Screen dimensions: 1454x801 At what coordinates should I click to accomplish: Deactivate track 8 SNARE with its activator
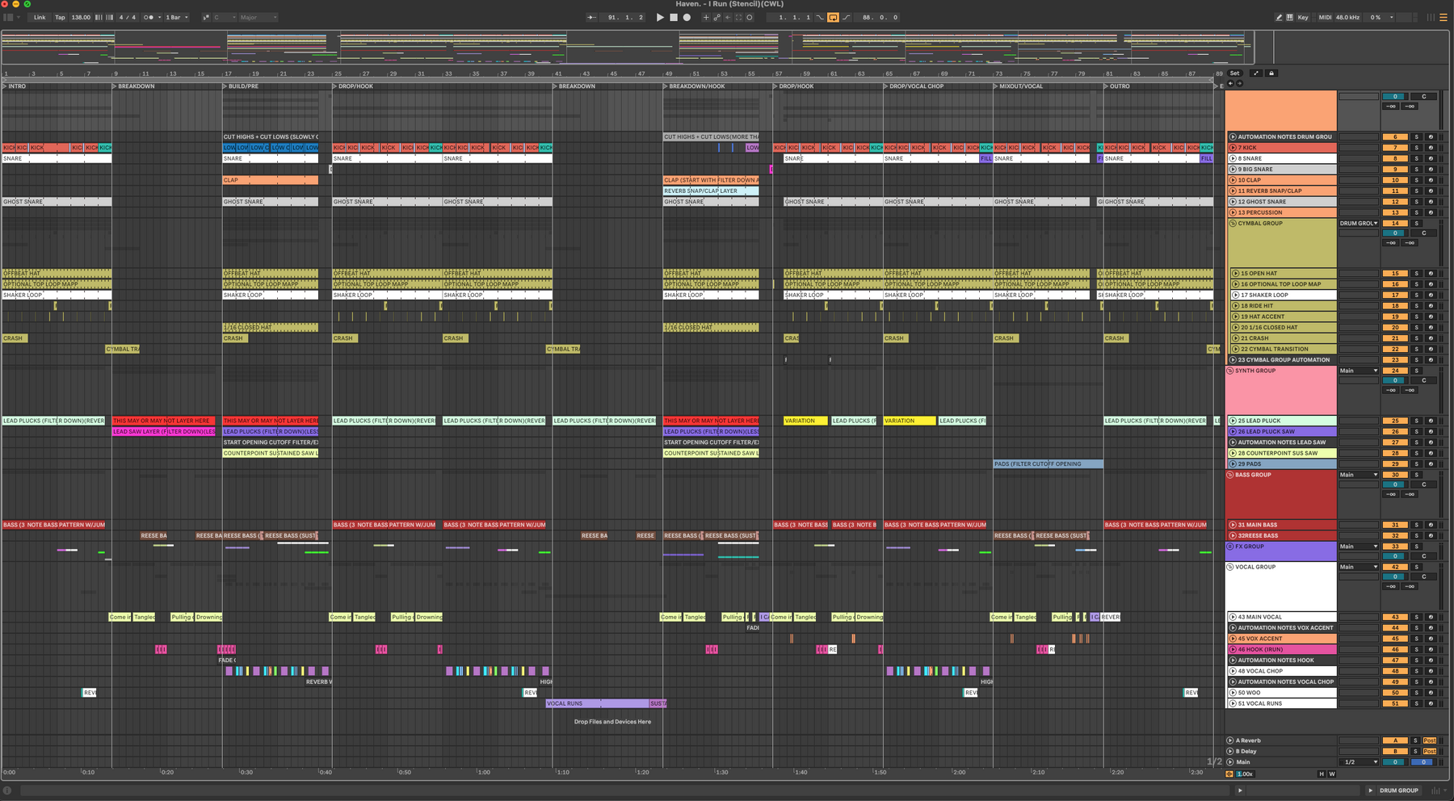(x=1395, y=158)
